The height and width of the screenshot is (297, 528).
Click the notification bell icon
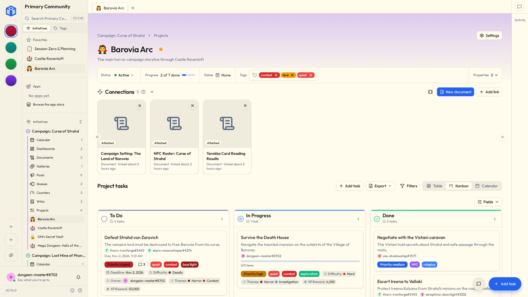[x=78, y=277]
